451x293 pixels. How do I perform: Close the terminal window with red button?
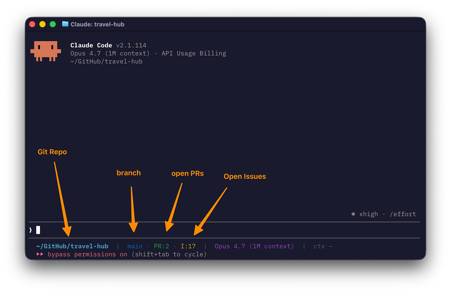(x=32, y=24)
